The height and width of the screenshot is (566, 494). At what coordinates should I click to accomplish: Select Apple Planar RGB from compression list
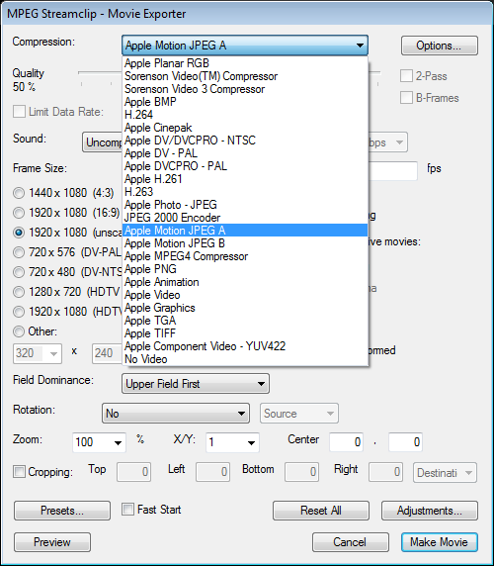click(245, 63)
